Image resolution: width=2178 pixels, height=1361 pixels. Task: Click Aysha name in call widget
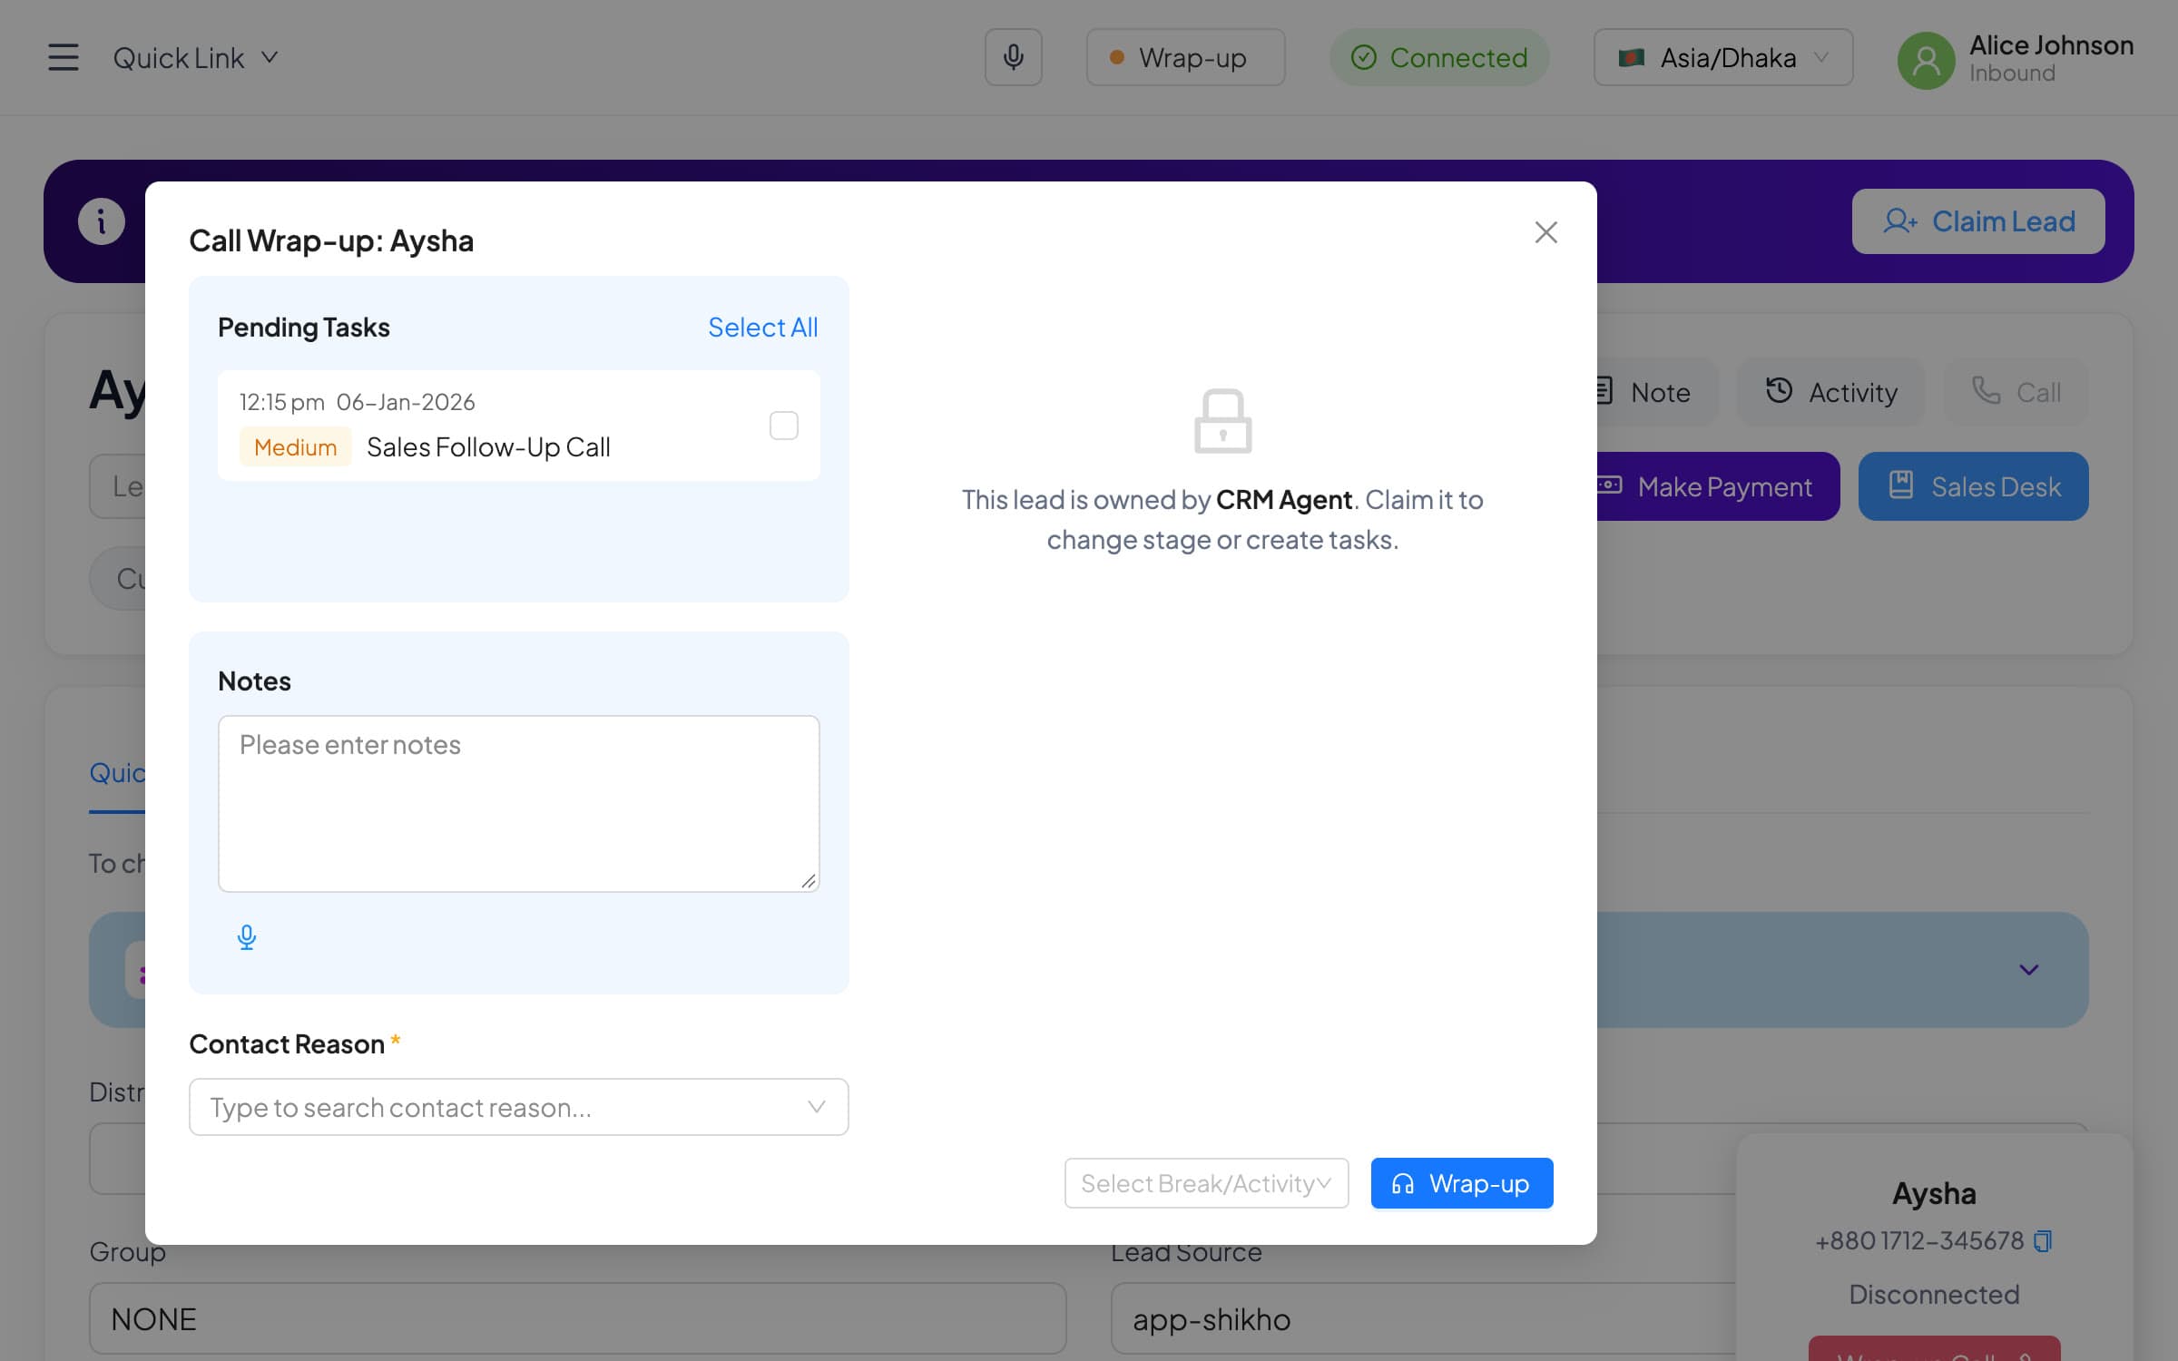coord(1935,1193)
